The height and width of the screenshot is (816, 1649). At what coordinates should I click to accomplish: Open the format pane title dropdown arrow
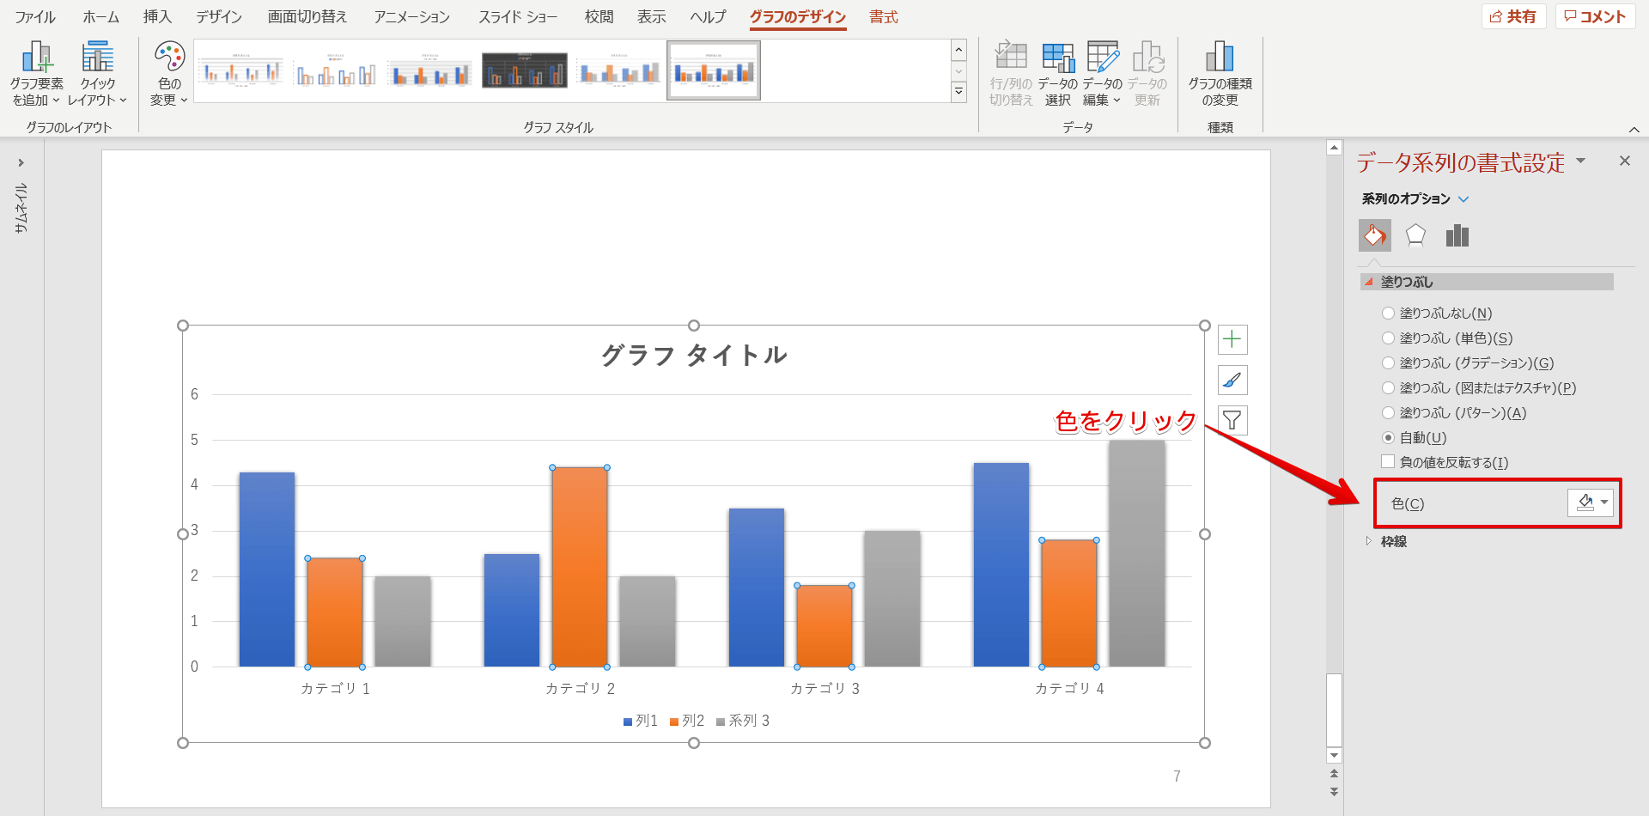(1581, 161)
